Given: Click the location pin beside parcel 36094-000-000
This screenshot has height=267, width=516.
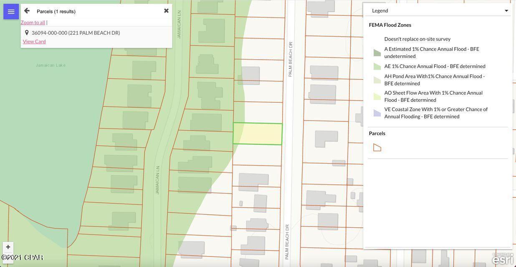Looking at the screenshot, I should 27,33.
